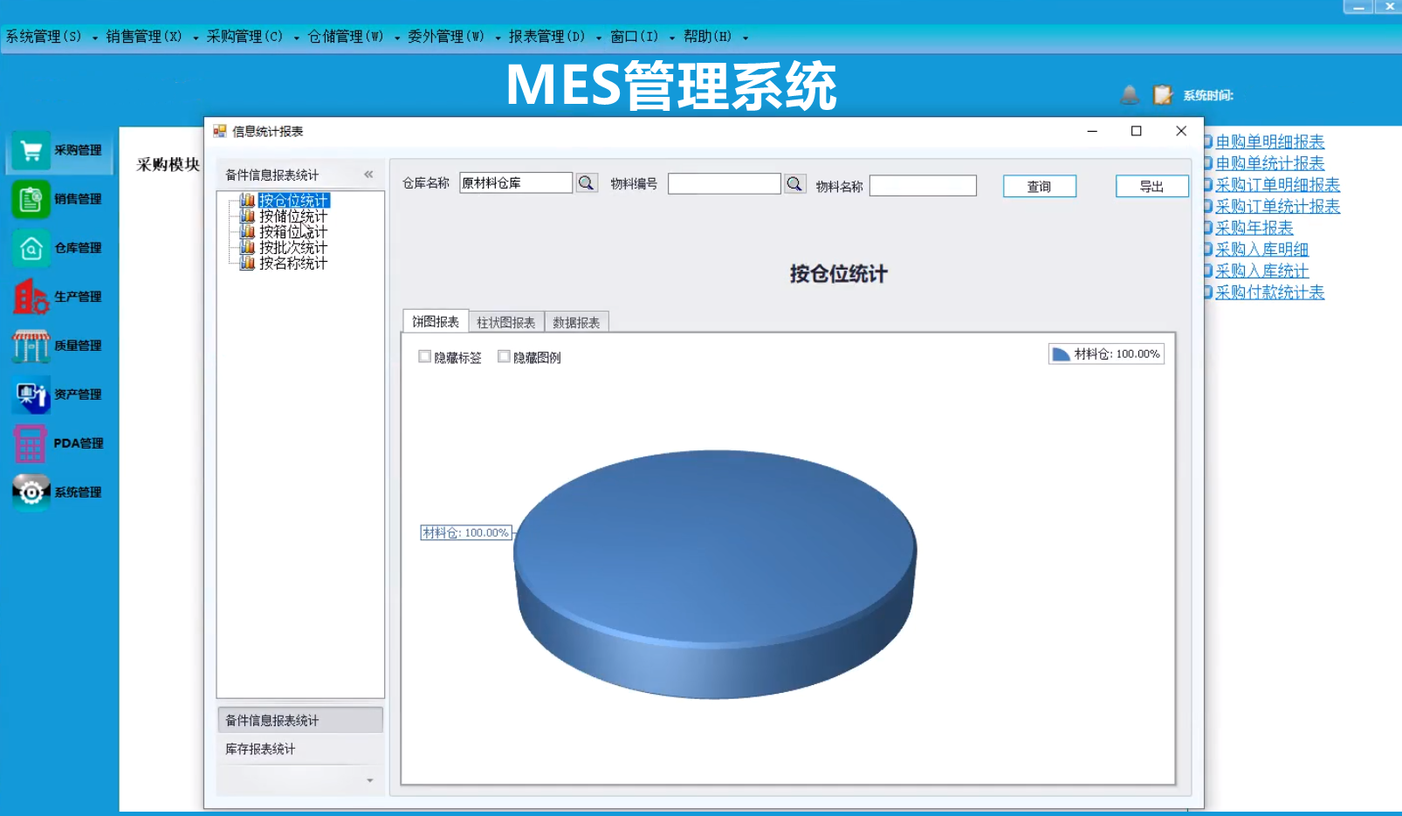Tick the 隐藏图例 checkbox
Screen dimensions: 1402x816
point(504,356)
